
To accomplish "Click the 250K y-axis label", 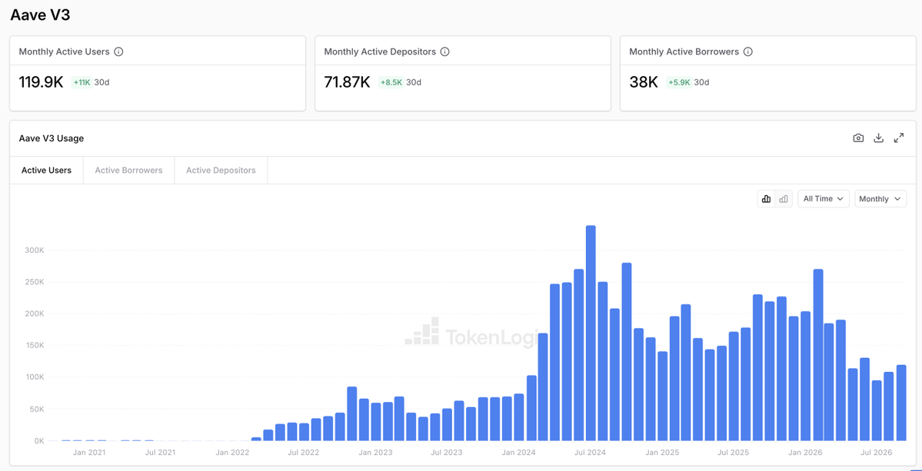I will point(34,282).
